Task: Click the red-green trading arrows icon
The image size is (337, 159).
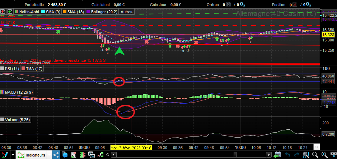Action: 100,155
